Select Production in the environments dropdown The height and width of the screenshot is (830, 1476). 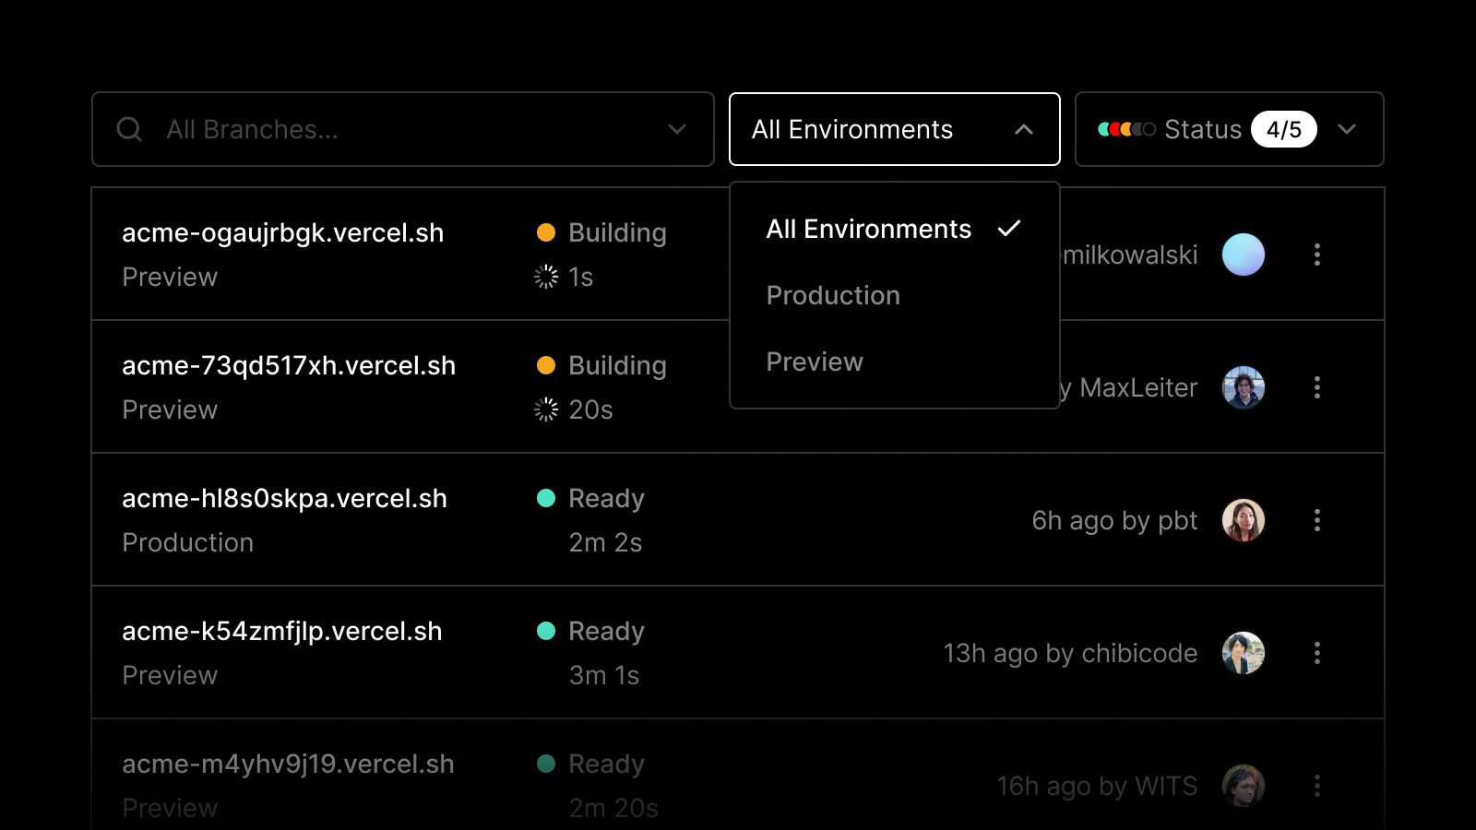pos(832,295)
